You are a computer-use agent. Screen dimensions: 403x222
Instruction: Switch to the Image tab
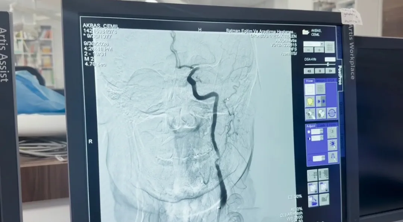point(321,81)
